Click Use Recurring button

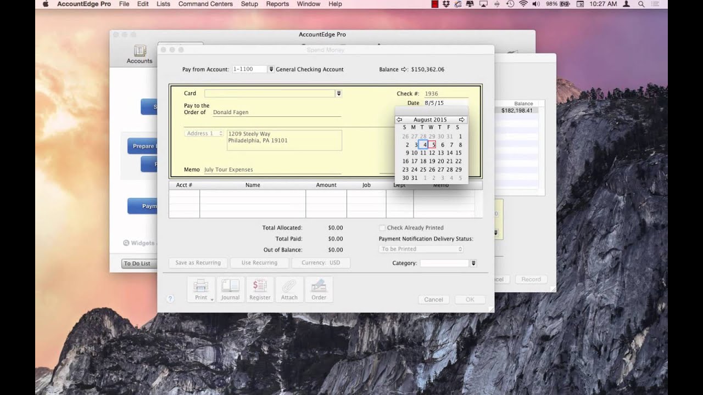click(259, 263)
